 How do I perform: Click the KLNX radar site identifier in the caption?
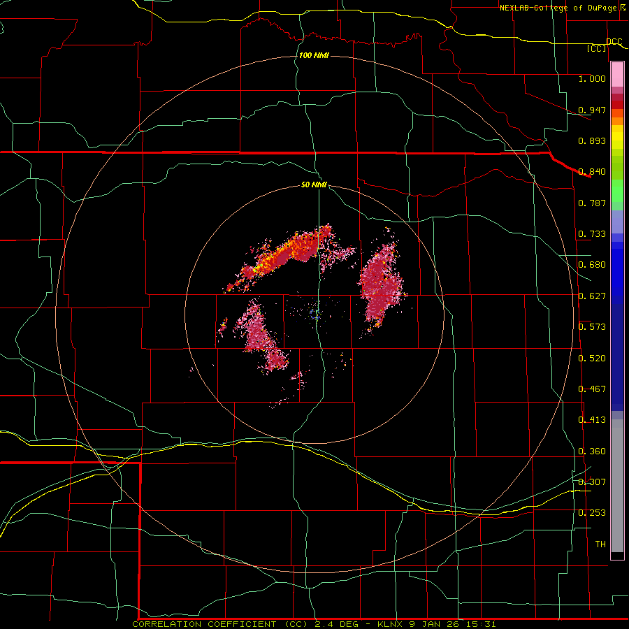391,624
